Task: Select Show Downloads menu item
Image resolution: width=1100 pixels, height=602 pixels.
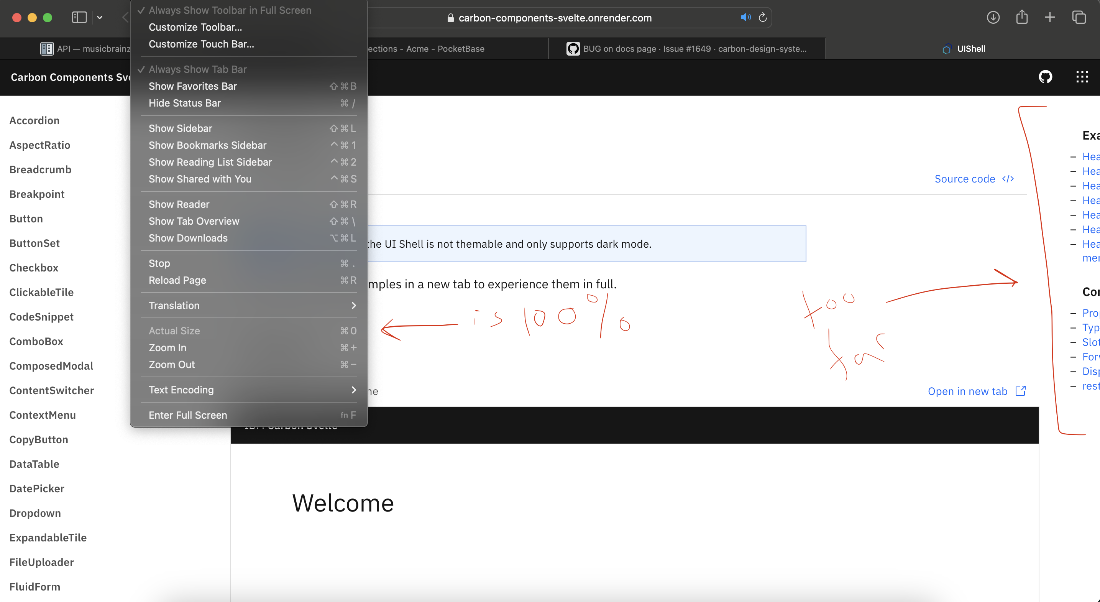Action: click(248, 238)
